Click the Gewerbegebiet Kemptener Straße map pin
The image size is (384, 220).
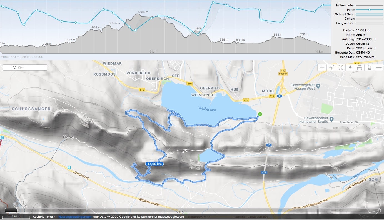click(x=331, y=120)
